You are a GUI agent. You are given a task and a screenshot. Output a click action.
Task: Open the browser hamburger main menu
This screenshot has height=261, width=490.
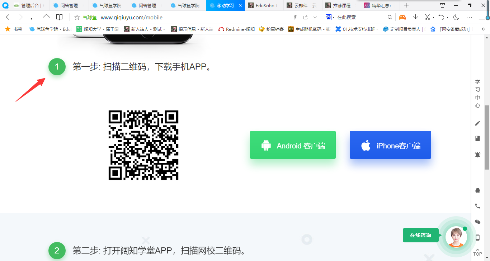pos(482,17)
